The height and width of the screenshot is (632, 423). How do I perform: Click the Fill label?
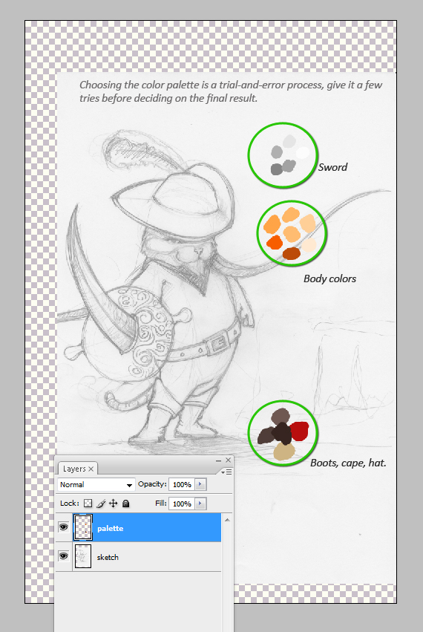[x=161, y=503]
